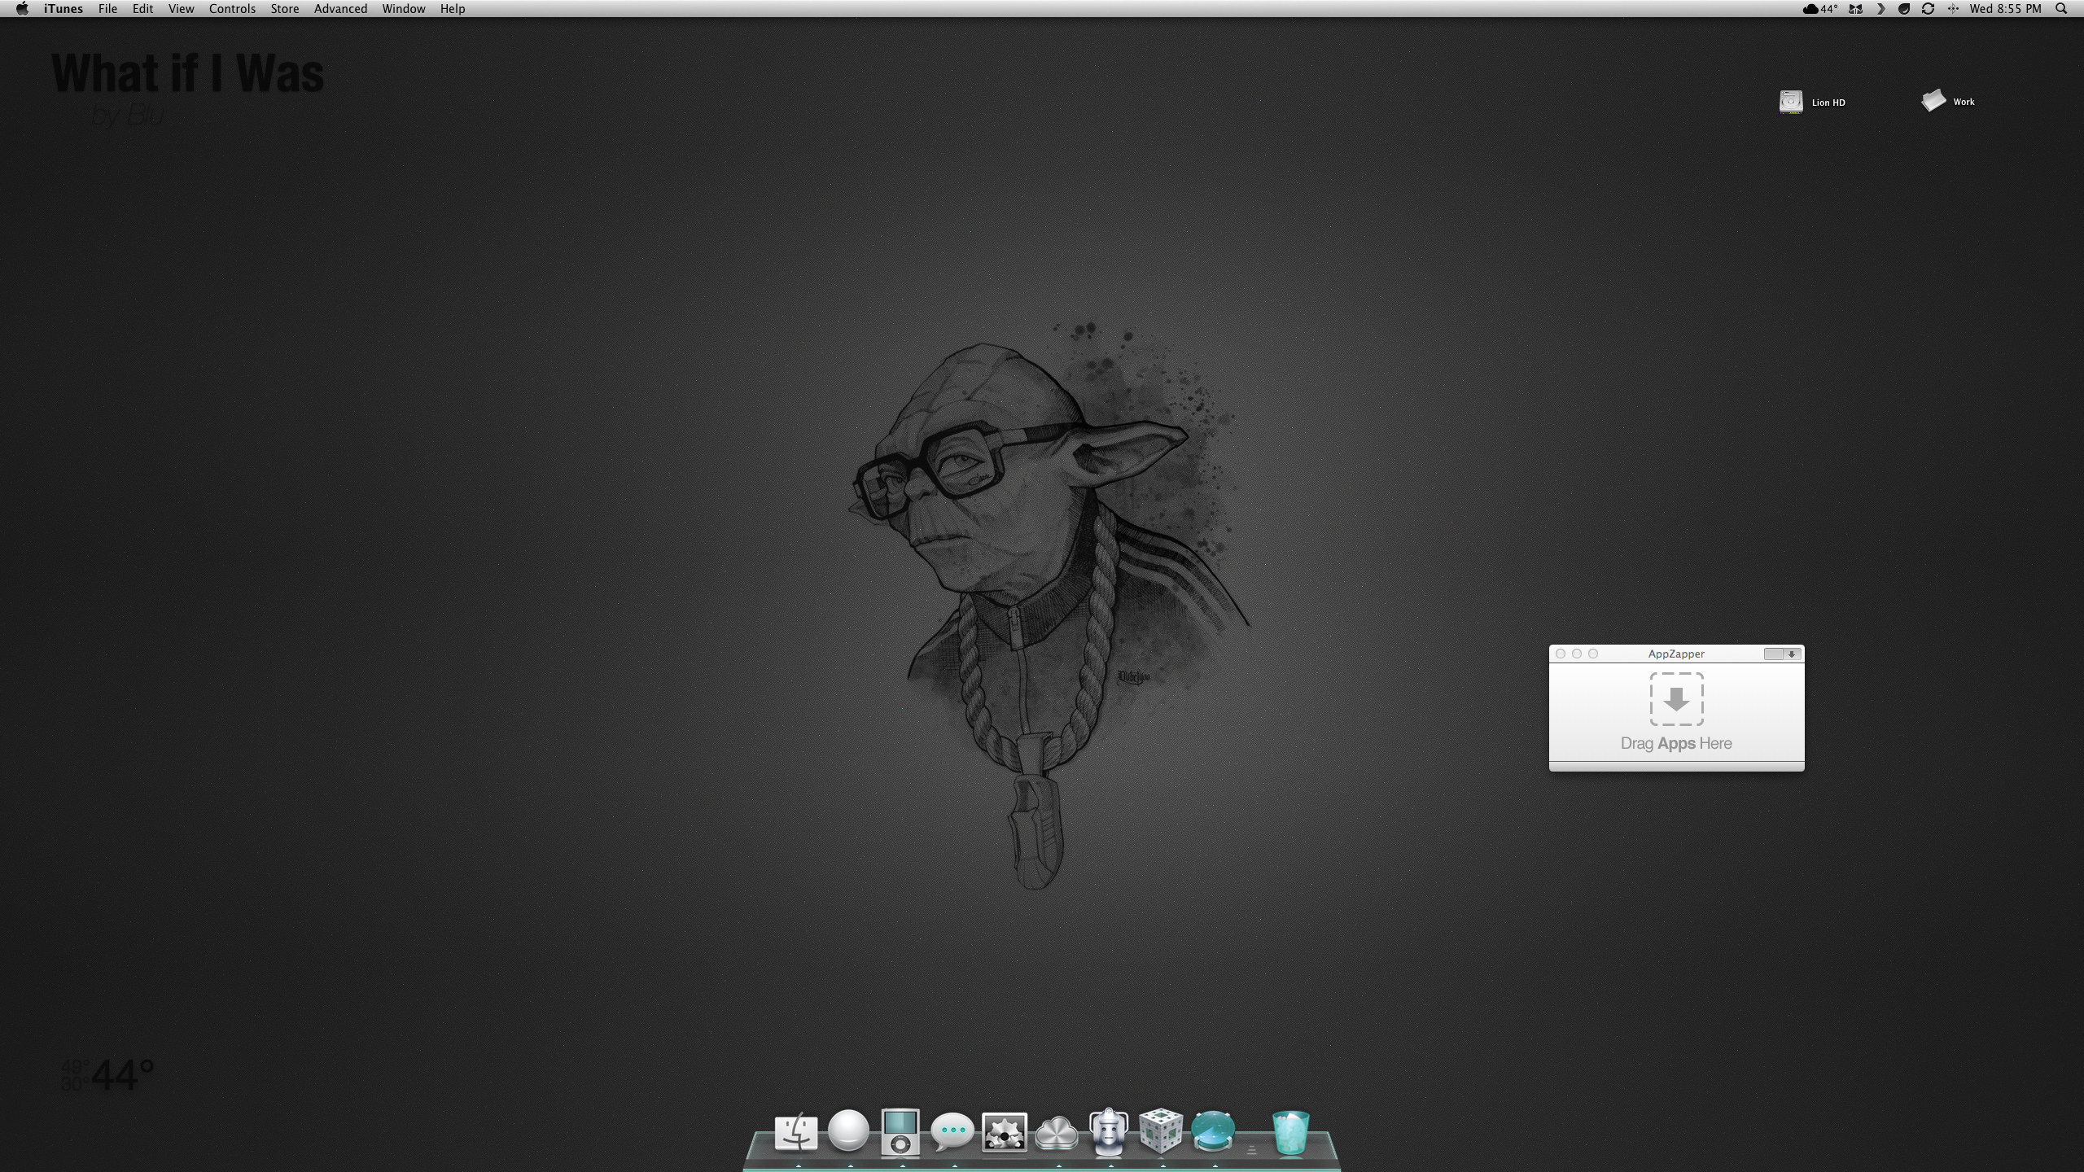The width and height of the screenshot is (2084, 1172).
Task: Minimize the AppZapper window
Action: pos(1577,654)
